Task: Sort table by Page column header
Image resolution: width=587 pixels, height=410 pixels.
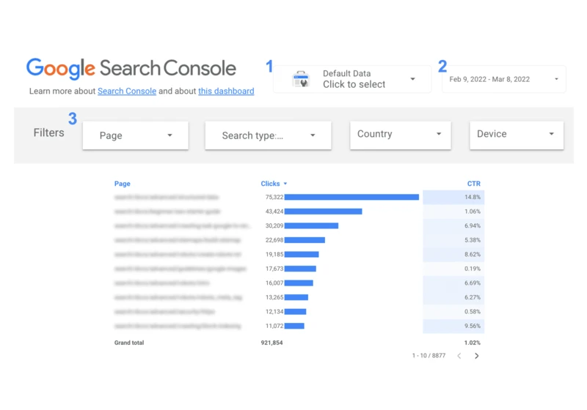Action: [x=123, y=184]
